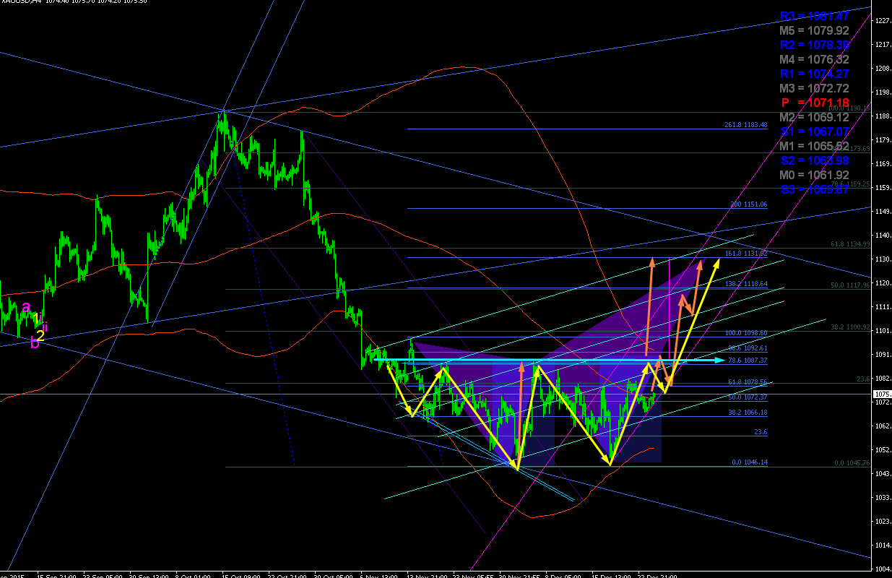The image size is (892, 578).
Task: Select the M4 = 1076.32 mid-pivot label
Action: (814, 59)
